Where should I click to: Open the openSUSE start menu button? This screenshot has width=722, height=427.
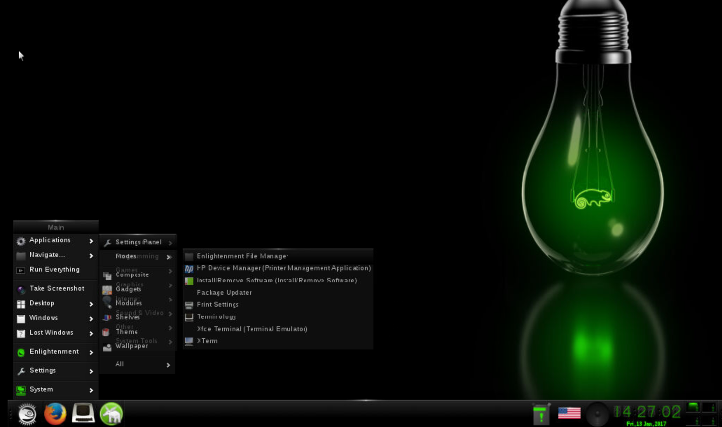[27, 414]
